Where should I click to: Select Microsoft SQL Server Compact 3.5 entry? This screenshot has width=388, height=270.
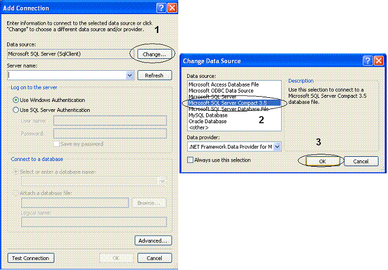[x=227, y=103]
